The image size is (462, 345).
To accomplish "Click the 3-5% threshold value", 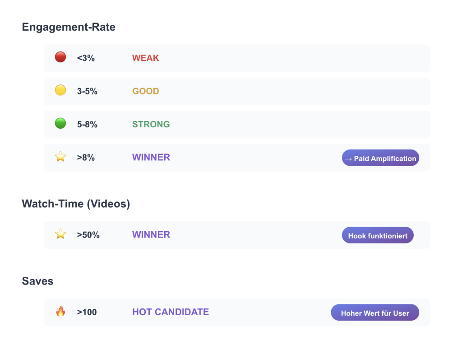I will 87,91.
